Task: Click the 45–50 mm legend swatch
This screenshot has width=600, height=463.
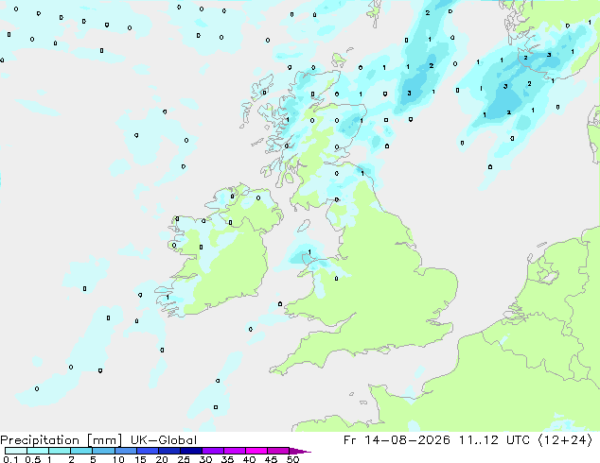Action: tap(278, 451)
